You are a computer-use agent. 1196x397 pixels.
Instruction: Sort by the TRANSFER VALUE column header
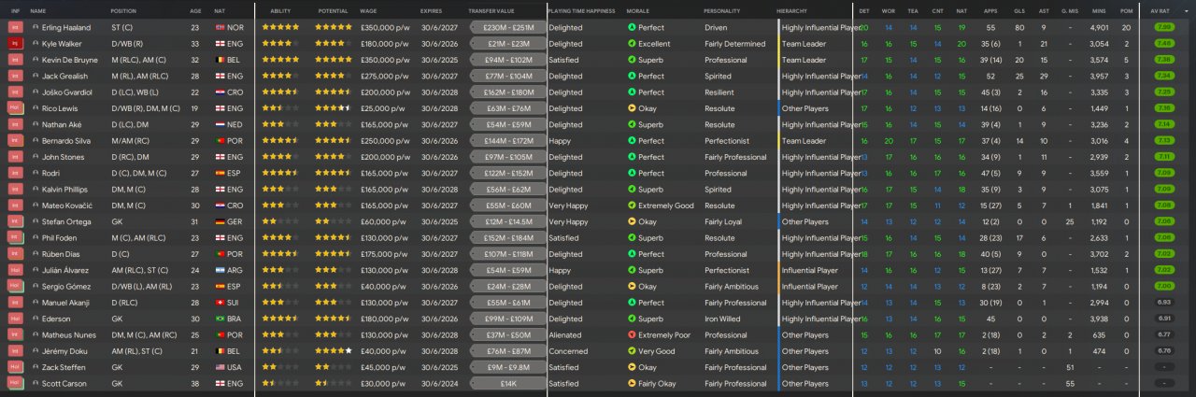tap(491, 10)
